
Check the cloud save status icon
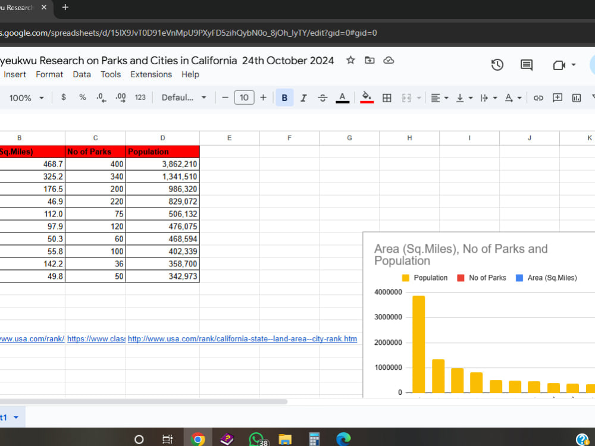389,60
